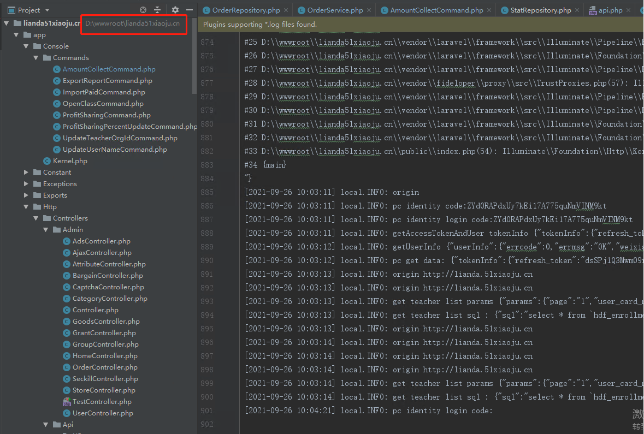Open Project panel settings gear

pos(175,10)
